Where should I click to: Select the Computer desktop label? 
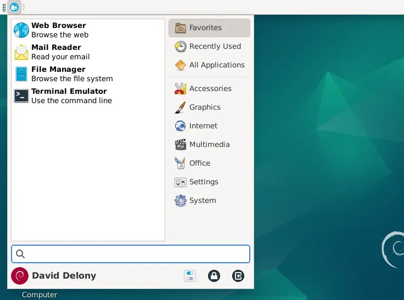40,295
